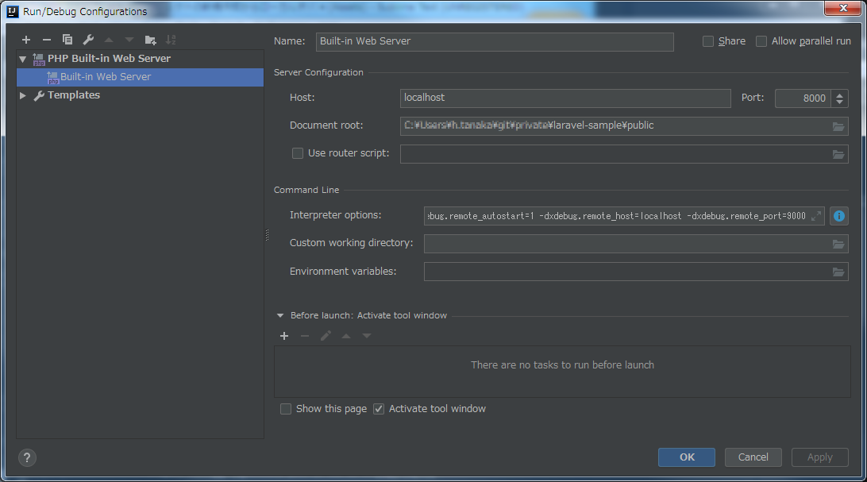Viewport: 867px width, 482px height.
Task: Close the Run/Debug Configurations dialog
Action: (843, 8)
